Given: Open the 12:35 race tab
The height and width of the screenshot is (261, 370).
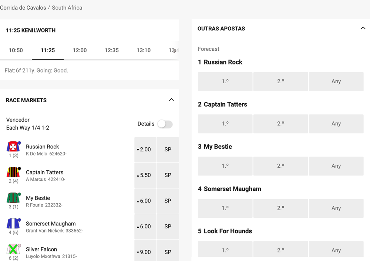Looking at the screenshot, I should [x=111, y=50].
